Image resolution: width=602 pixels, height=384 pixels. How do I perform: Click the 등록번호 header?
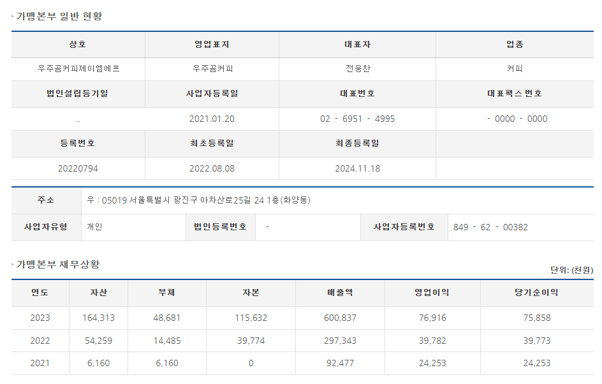coord(78,144)
